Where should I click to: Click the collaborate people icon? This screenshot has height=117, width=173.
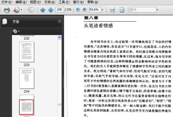[16, 10]
